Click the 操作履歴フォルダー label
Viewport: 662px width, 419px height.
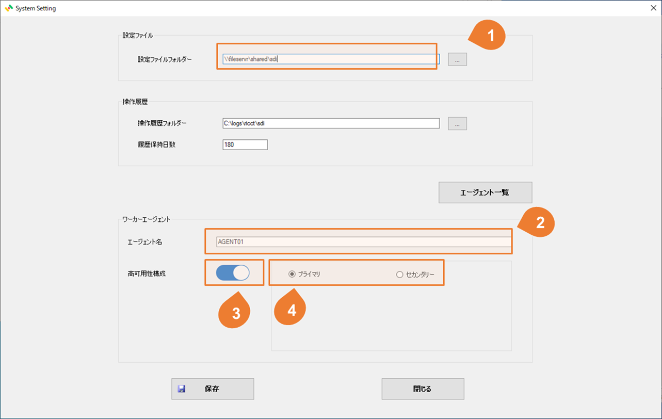(162, 123)
